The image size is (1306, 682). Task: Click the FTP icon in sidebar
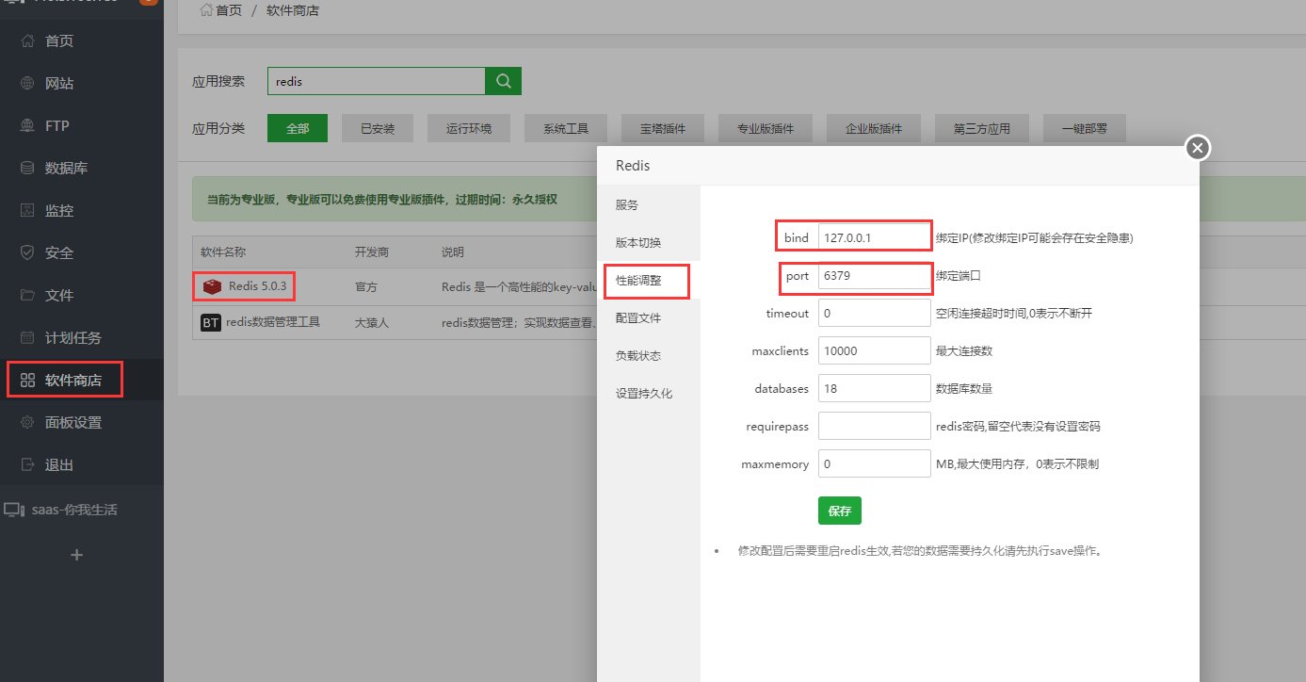point(27,125)
